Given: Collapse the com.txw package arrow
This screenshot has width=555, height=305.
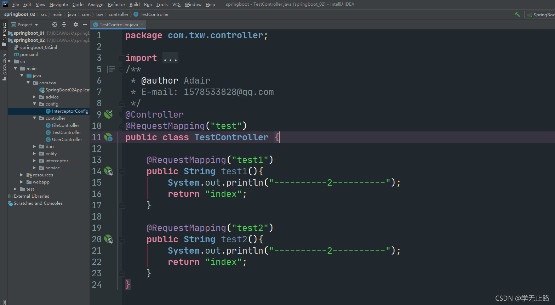Looking at the screenshot, I should pyautogui.click(x=28, y=83).
